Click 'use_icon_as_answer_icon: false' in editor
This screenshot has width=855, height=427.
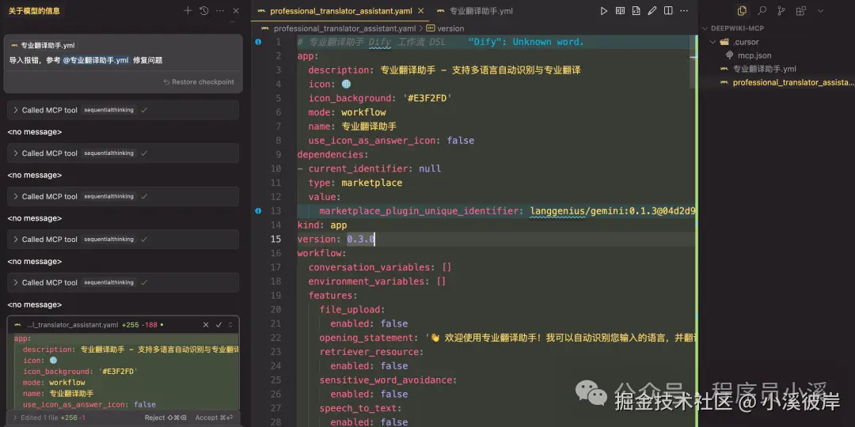[x=391, y=141]
